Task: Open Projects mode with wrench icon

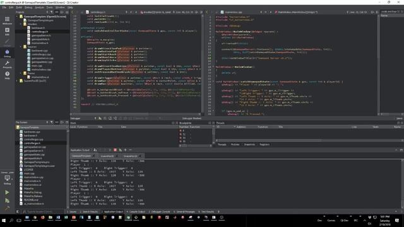Action: coord(7,64)
